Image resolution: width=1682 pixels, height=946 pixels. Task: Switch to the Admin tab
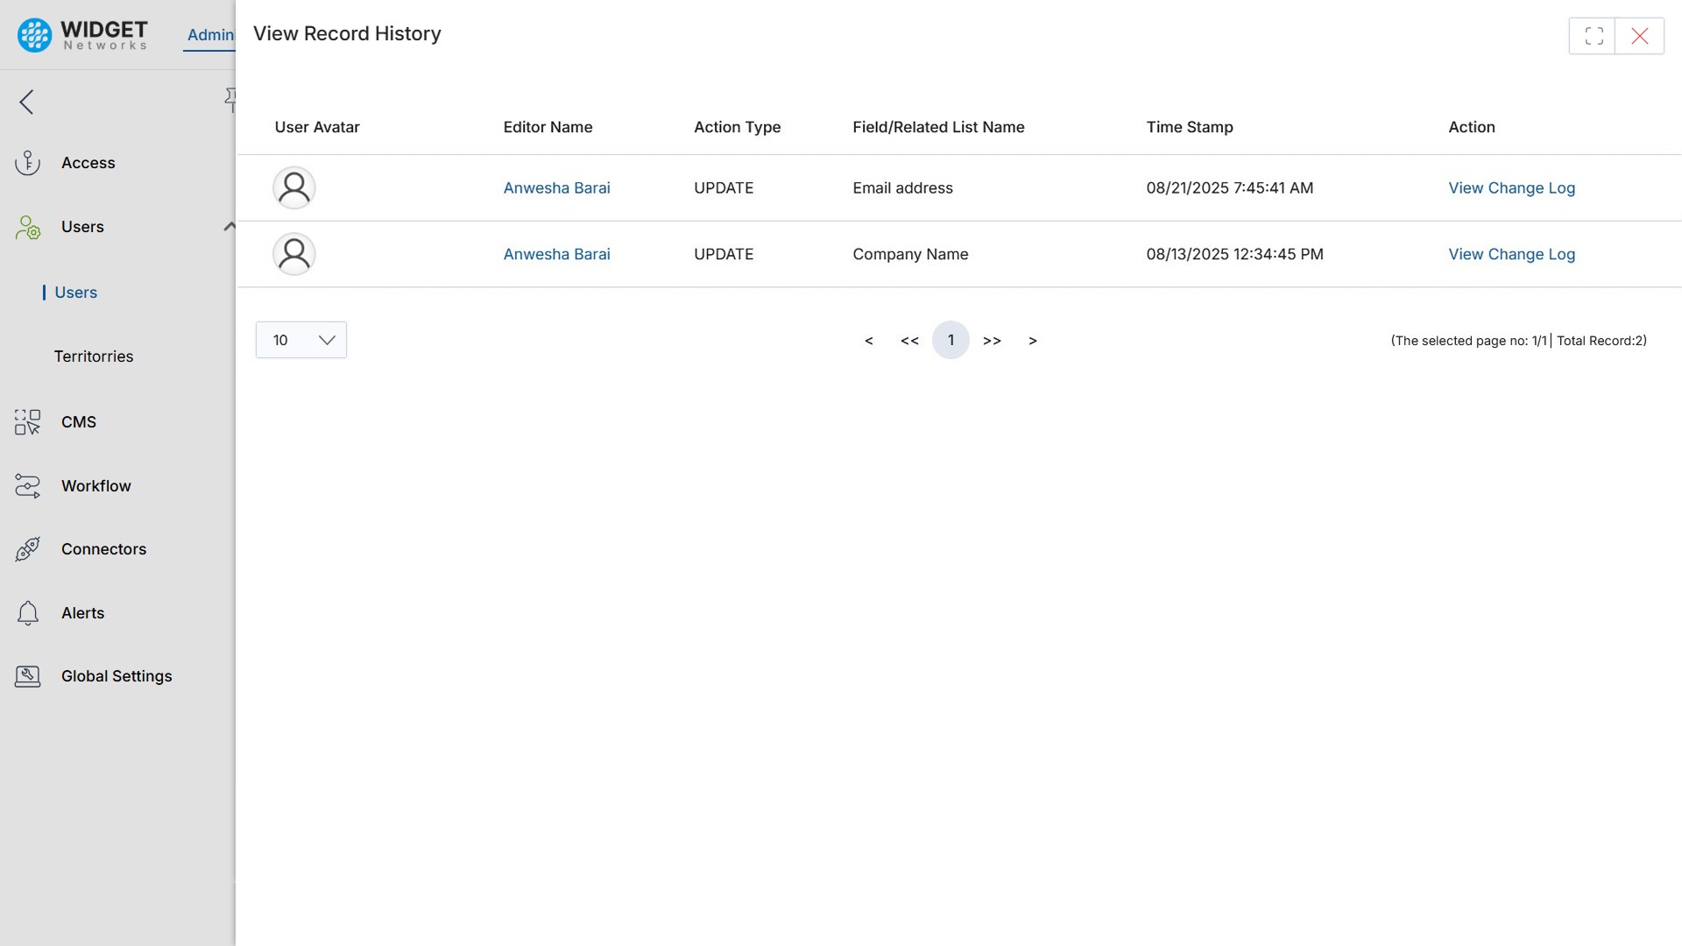point(209,35)
